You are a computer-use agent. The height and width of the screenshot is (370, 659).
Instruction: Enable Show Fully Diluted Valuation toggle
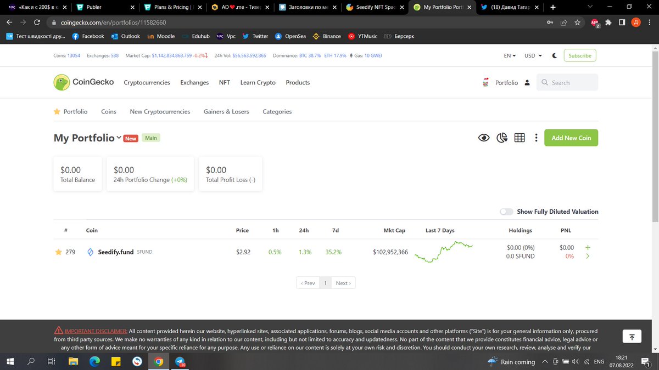[x=506, y=212]
